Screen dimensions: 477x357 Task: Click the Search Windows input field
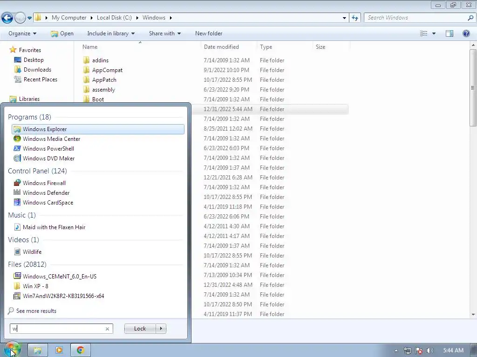416,18
